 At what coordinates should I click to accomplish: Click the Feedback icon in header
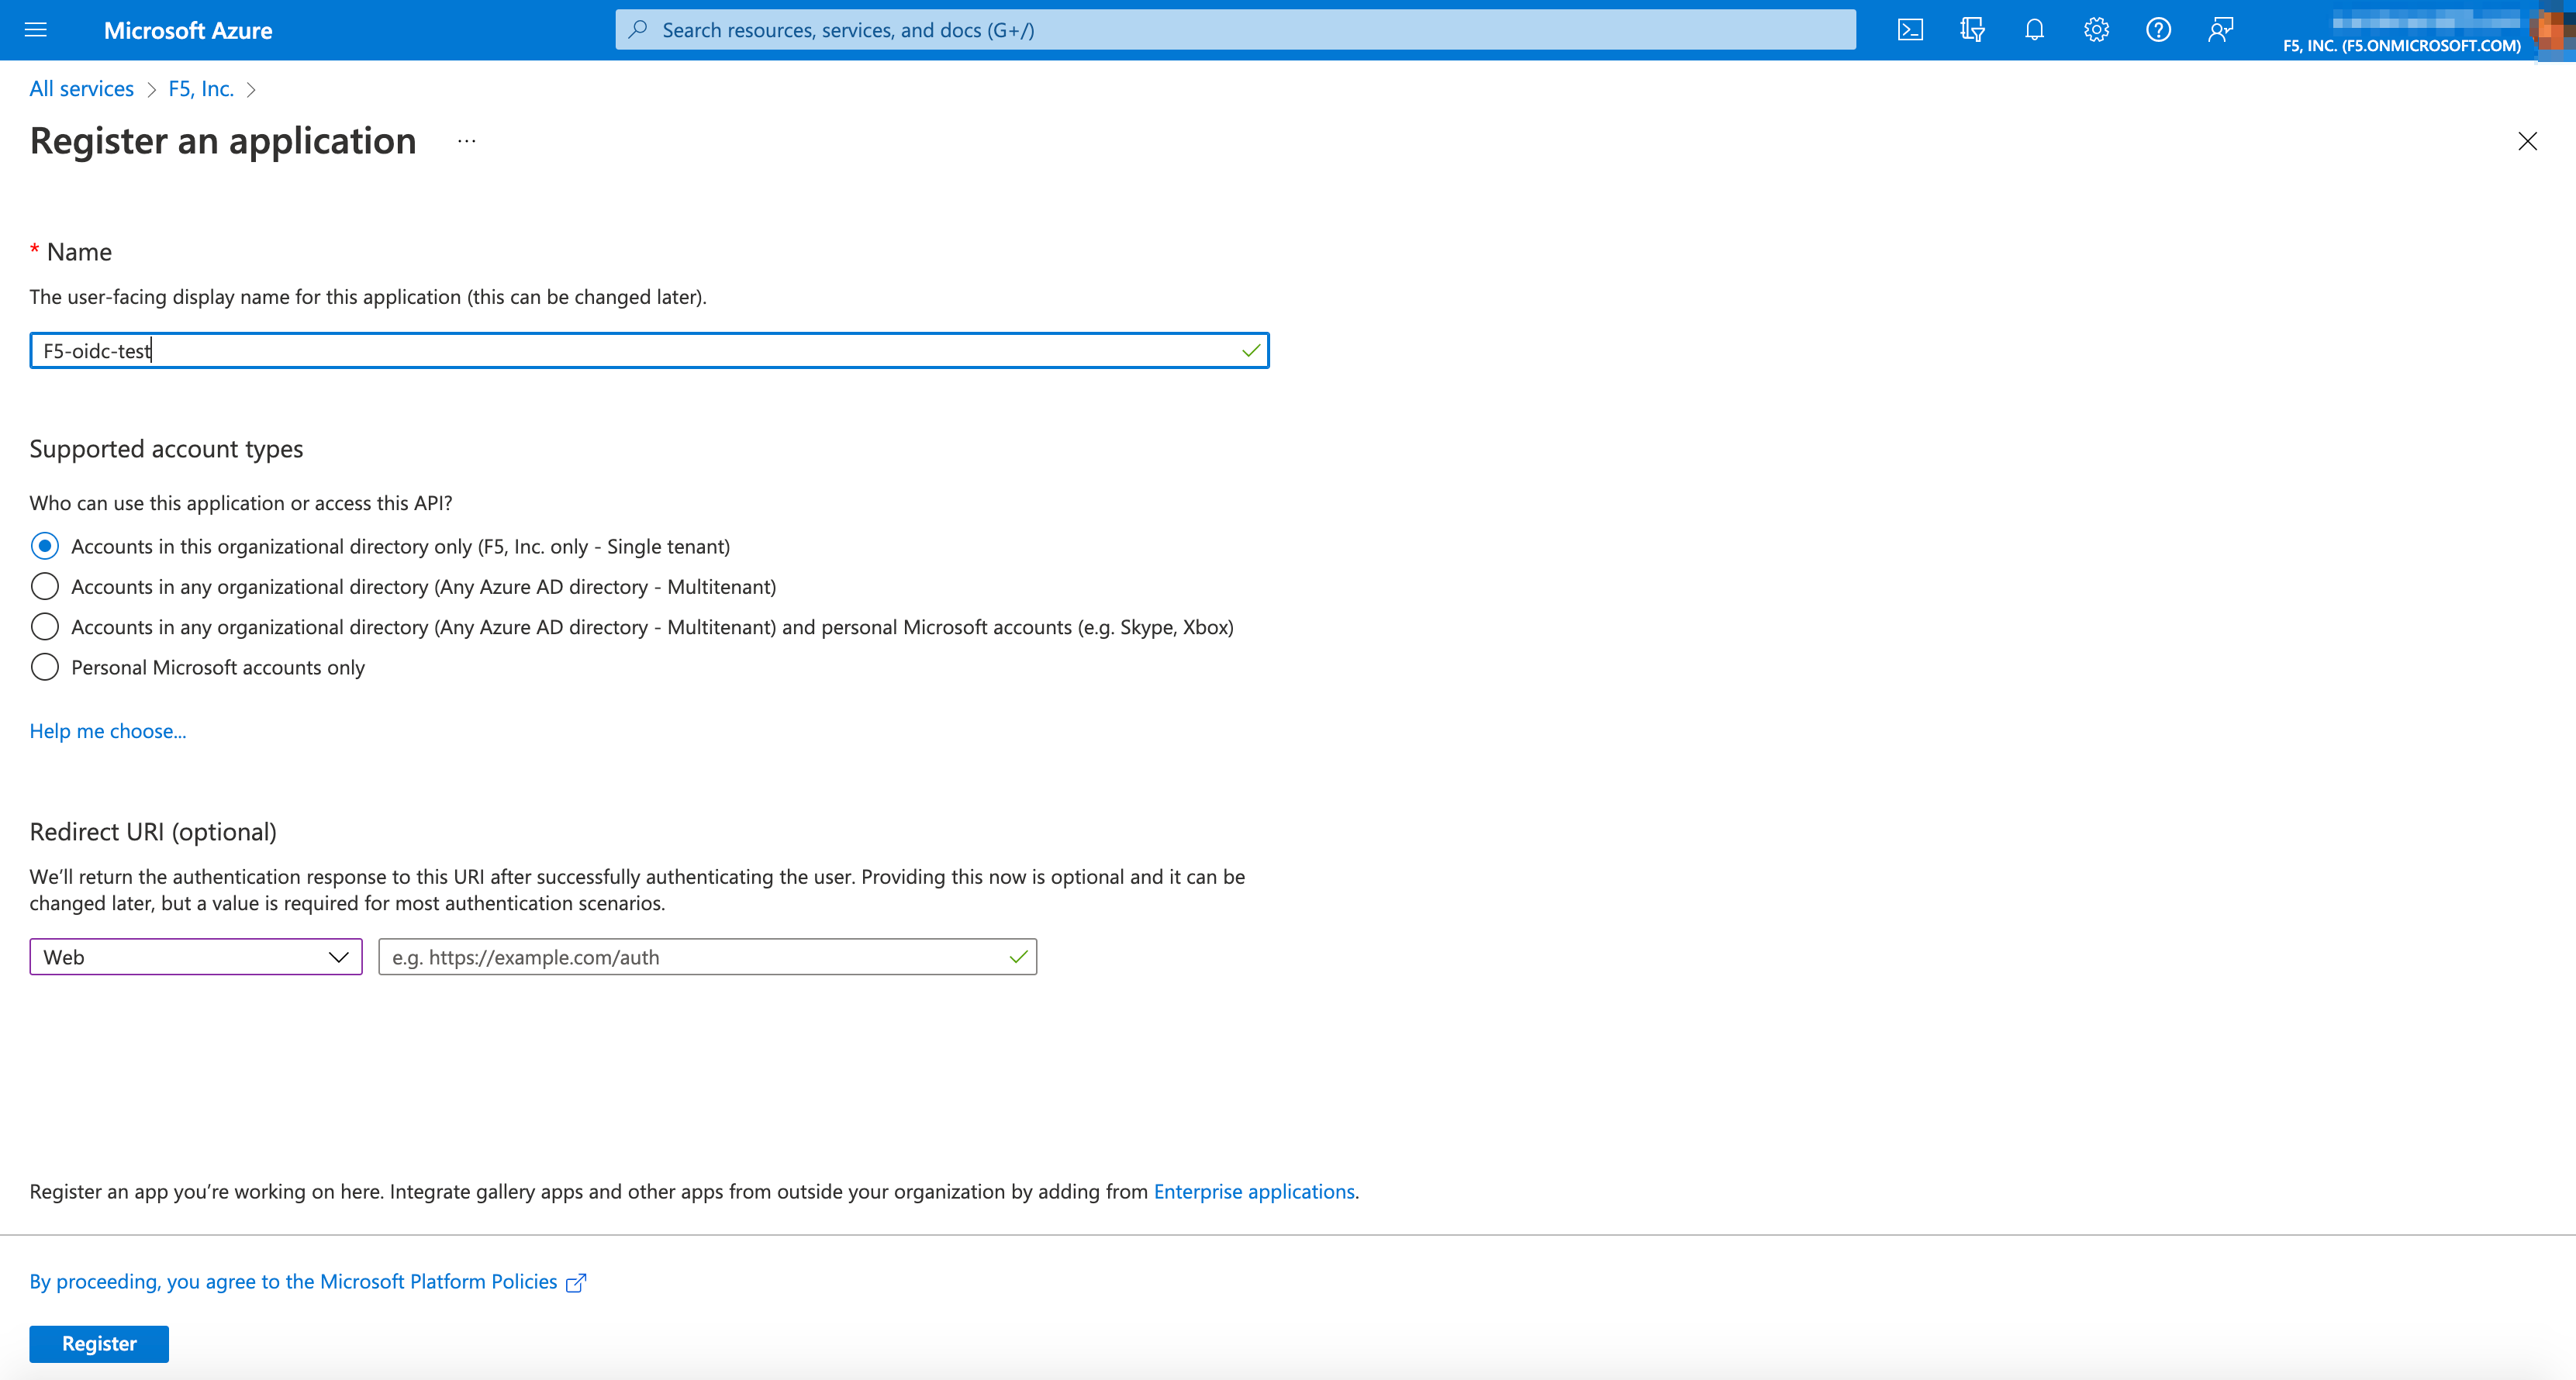pyautogui.click(x=2220, y=30)
